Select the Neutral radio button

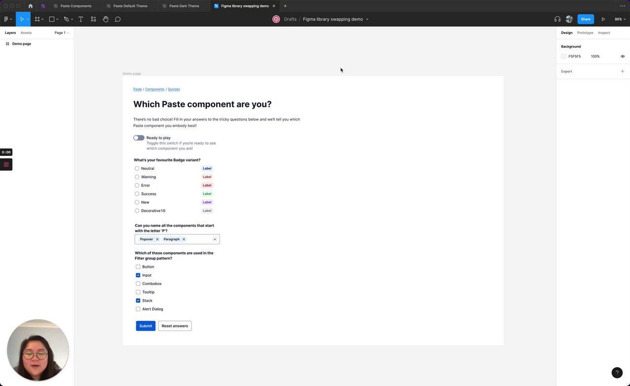[x=137, y=168]
